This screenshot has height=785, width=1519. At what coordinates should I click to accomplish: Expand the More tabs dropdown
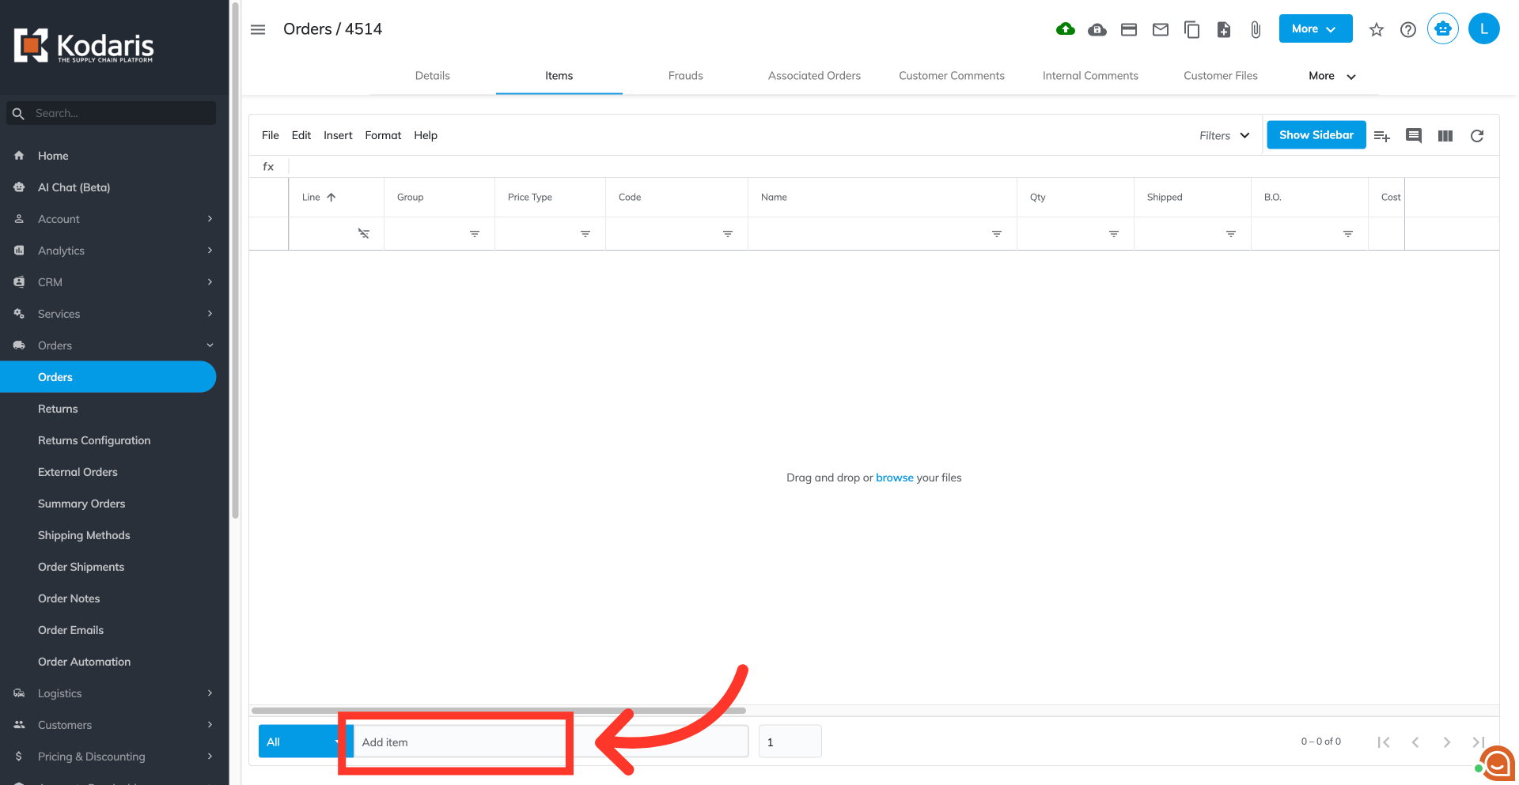[x=1332, y=76]
